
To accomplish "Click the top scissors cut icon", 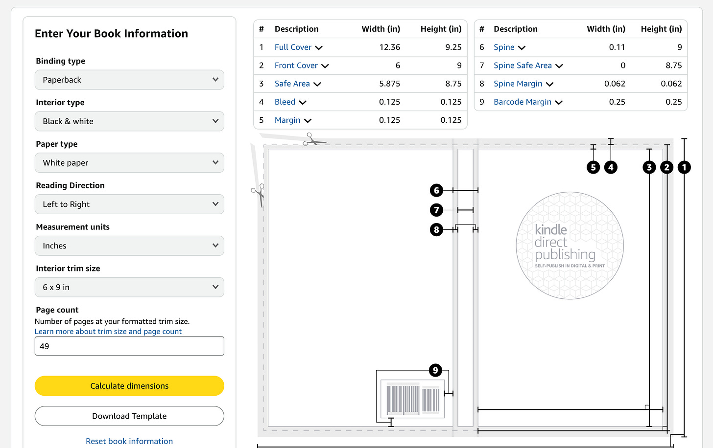I will 314,140.
